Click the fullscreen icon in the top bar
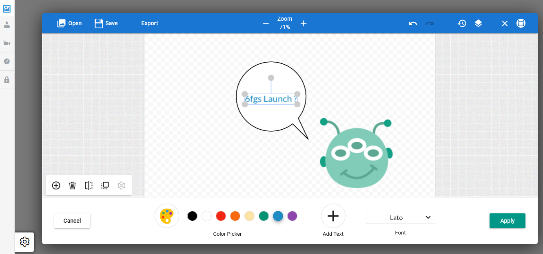The image size is (543, 254). [x=521, y=24]
